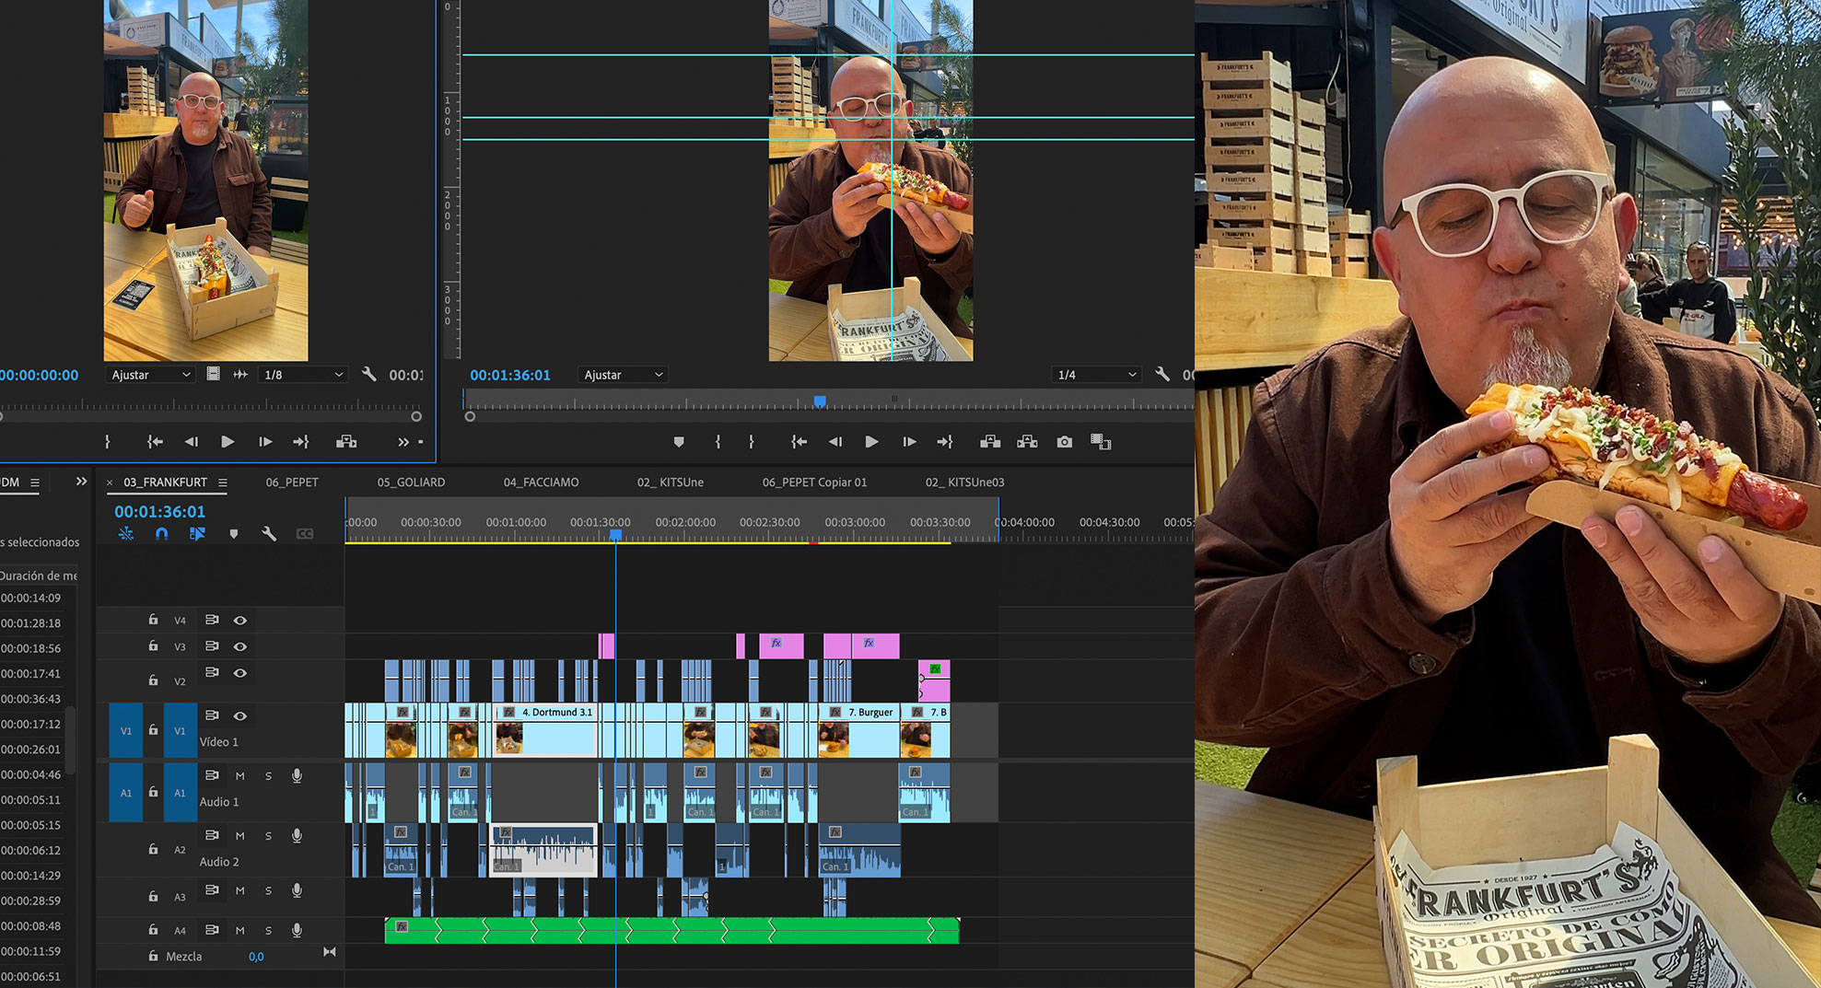Click Drag Audio Only waveform icon

coord(240,375)
